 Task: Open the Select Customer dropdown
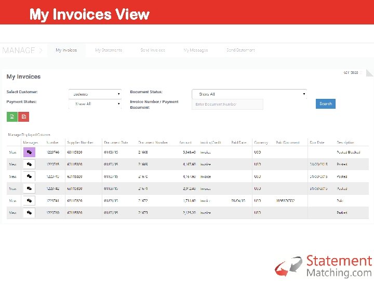click(95, 94)
